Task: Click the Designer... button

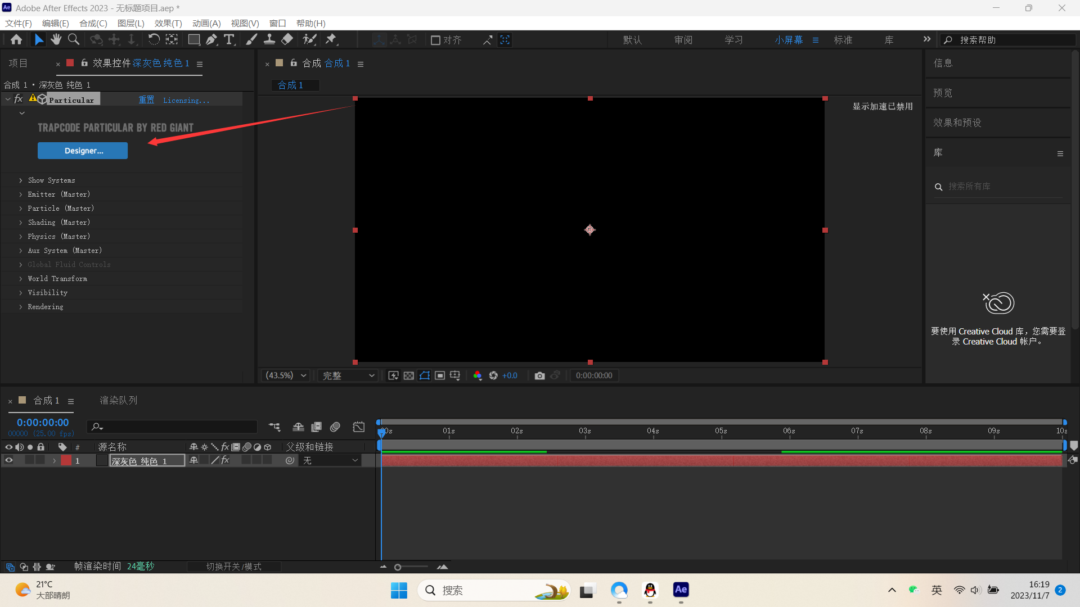Action: pos(83,151)
